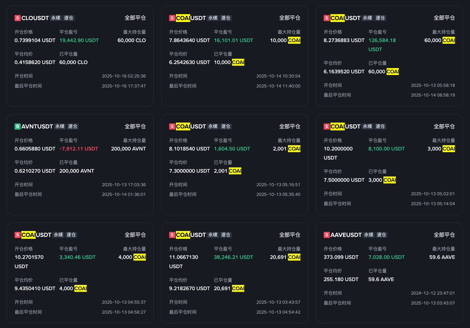Screen dimensions: 470x328
Task: Click 全部平仓 on the AAVEUSDT card
Action: point(444,235)
